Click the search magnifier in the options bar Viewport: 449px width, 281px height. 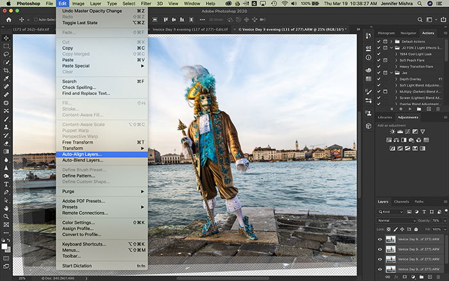(x=419, y=20)
